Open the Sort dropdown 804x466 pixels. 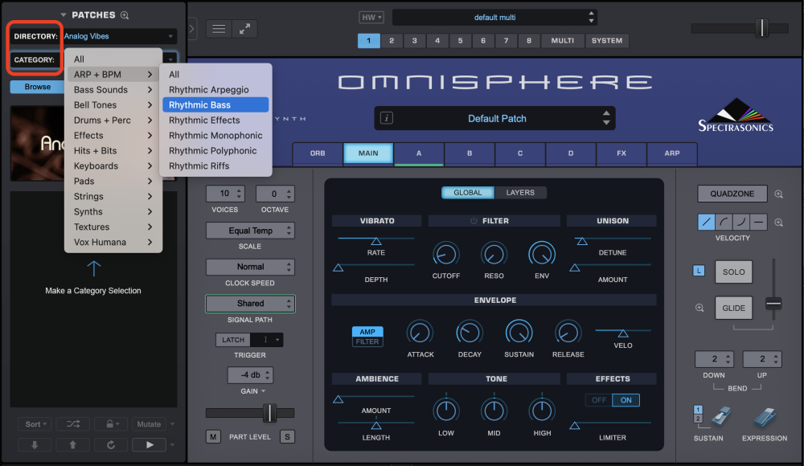pos(35,424)
